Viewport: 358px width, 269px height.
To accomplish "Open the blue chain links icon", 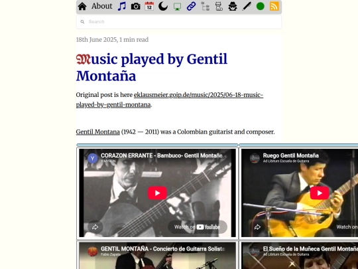I will [x=191, y=7].
